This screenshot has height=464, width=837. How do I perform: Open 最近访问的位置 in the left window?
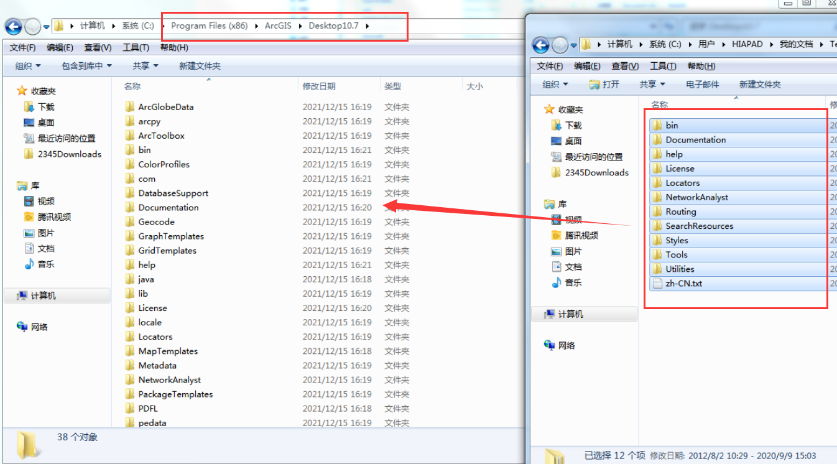[60, 138]
